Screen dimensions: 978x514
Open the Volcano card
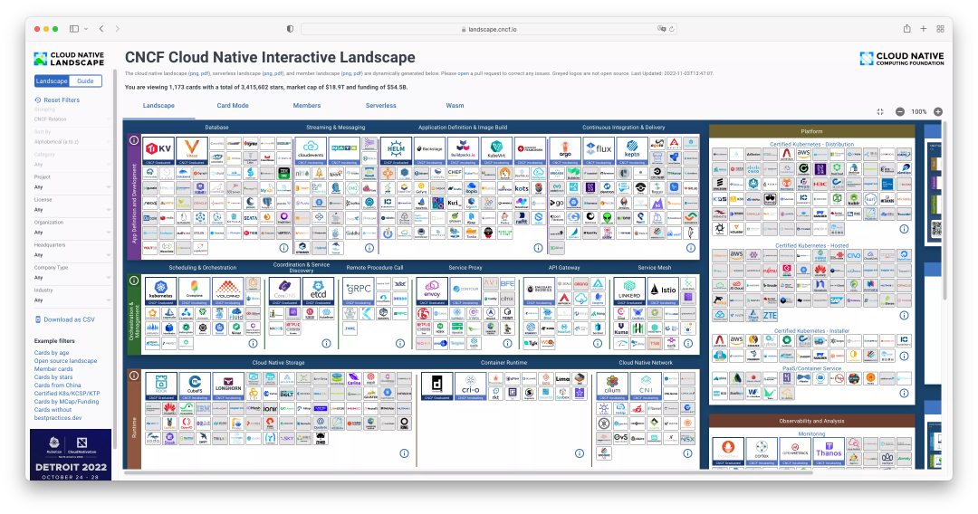227,291
